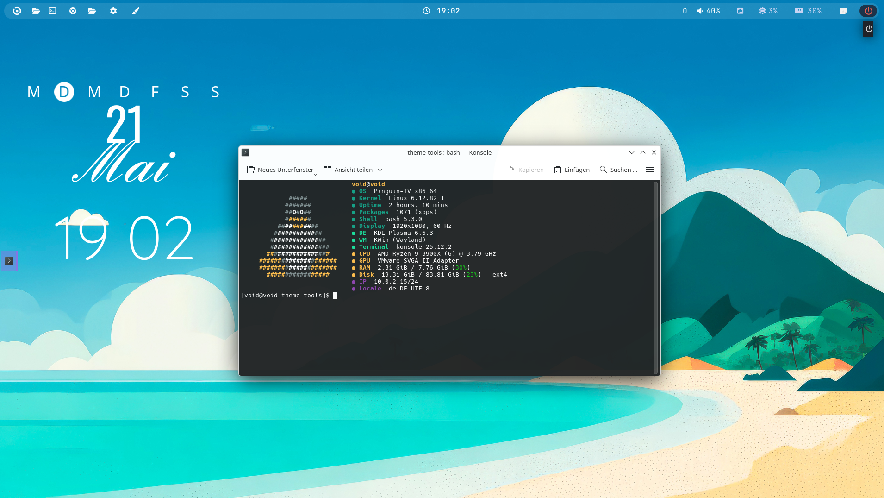Click the 'KDE Plasma 6.6.3' text
Screen dimensions: 884x498
tap(404, 233)
